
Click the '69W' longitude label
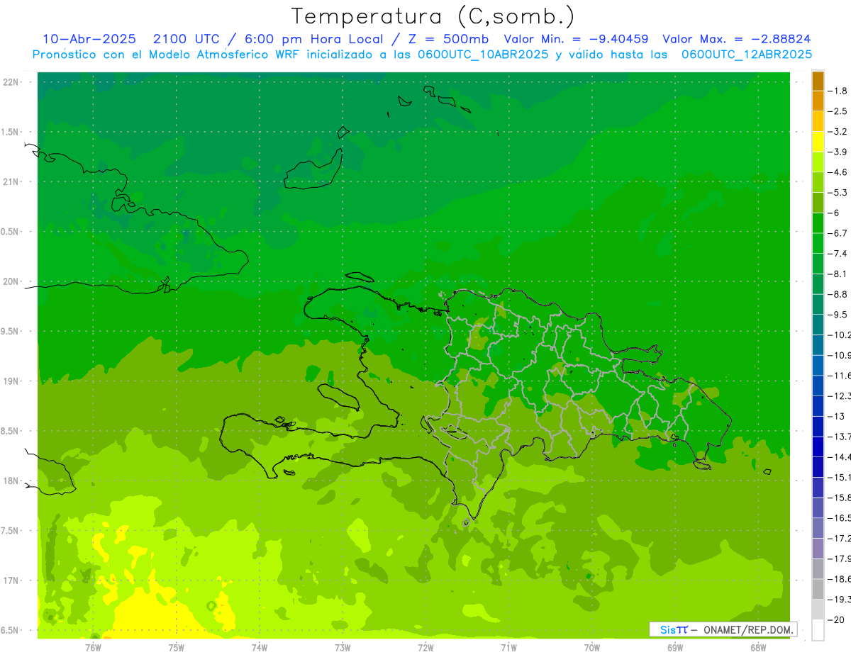675,647
